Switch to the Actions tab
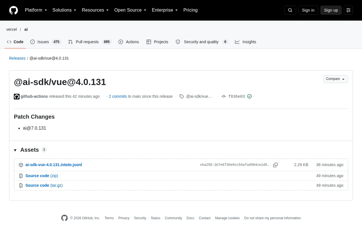362x226 pixels. [129, 42]
